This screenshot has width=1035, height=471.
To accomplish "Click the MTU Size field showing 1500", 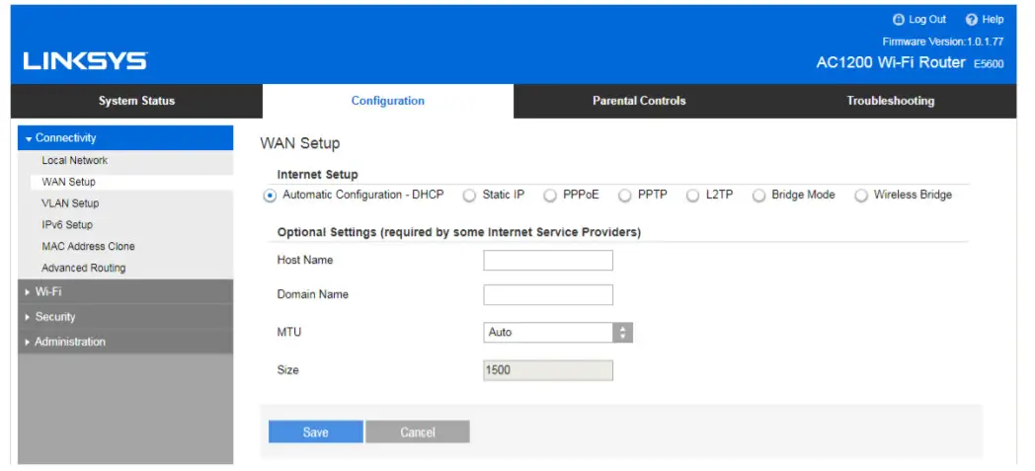I will click(x=548, y=370).
